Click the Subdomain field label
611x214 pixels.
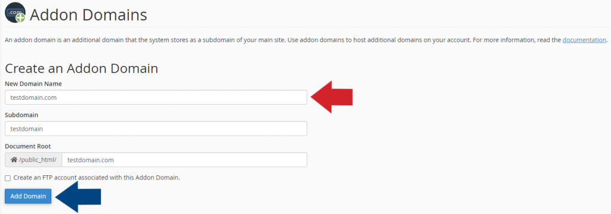point(21,115)
